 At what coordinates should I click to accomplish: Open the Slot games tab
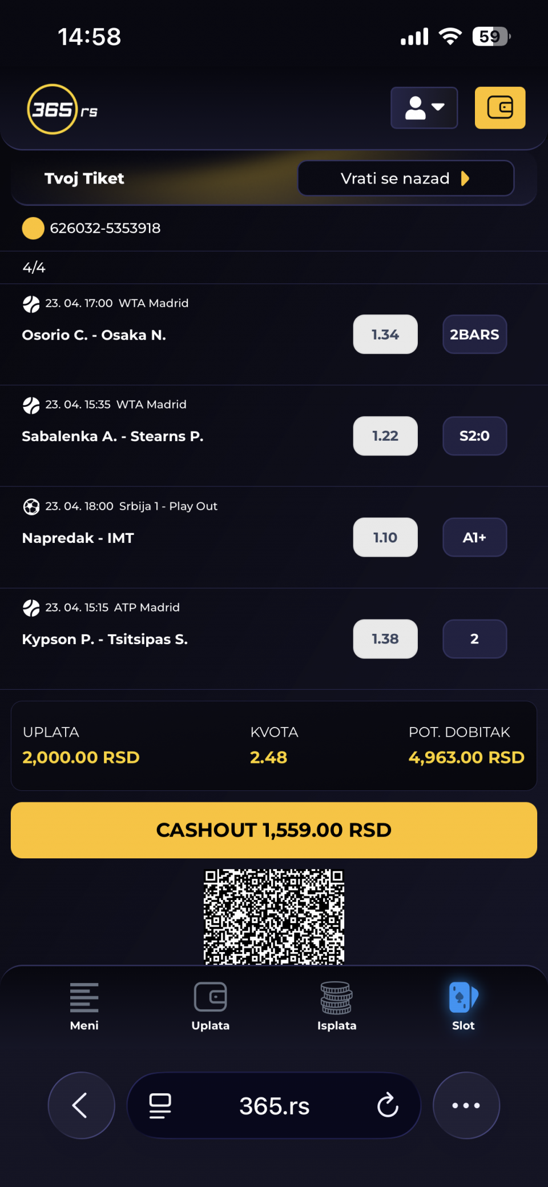tap(463, 1006)
